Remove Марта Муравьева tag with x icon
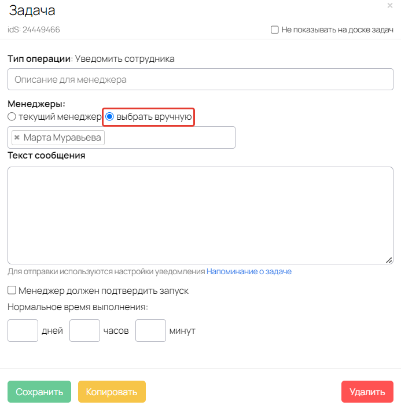 [x=17, y=138]
